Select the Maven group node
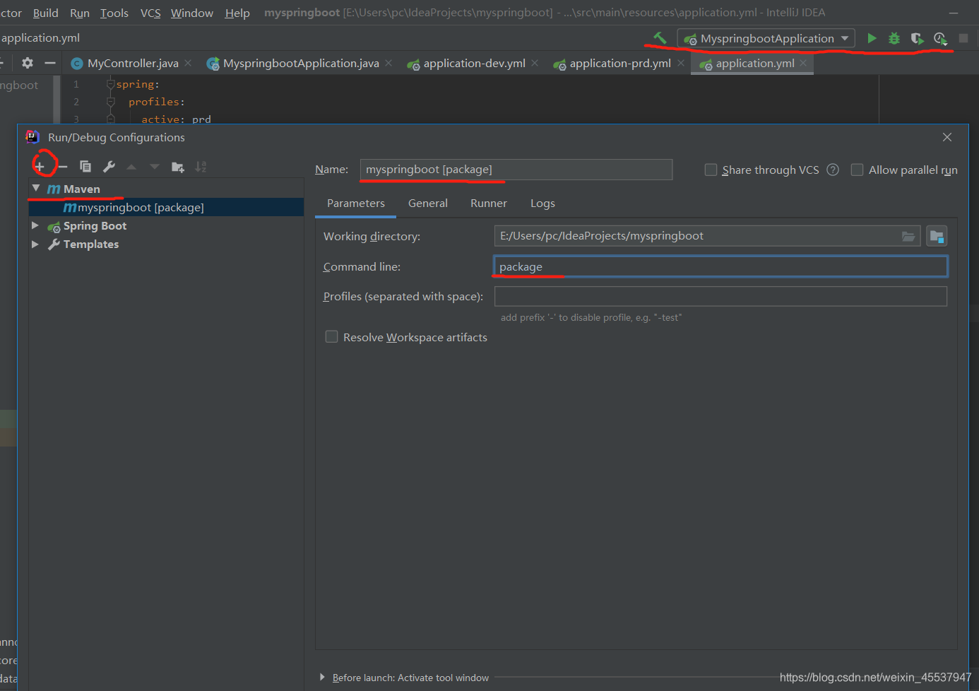Image resolution: width=979 pixels, height=691 pixels. 81,189
